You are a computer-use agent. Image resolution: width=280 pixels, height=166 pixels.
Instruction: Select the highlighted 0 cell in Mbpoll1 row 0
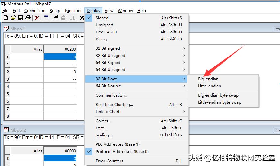coord(60,57)
